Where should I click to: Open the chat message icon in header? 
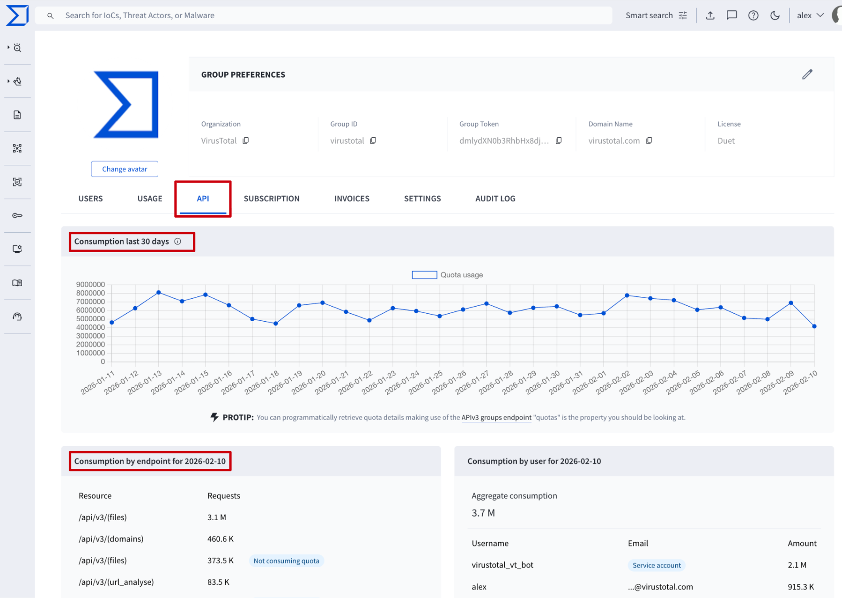click(x=731, y=16)
